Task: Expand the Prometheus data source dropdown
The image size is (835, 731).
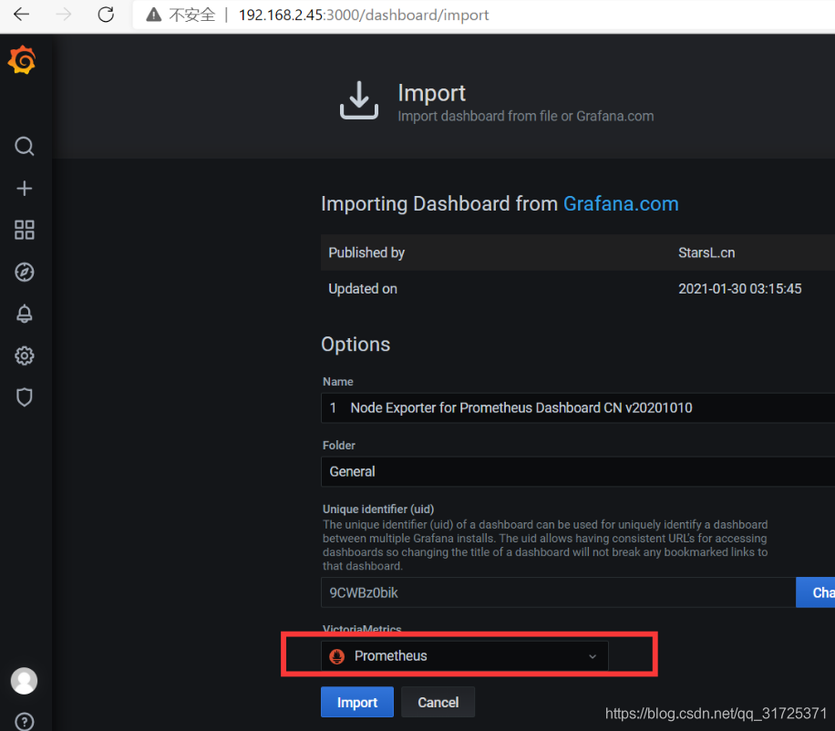Action: 464,656
